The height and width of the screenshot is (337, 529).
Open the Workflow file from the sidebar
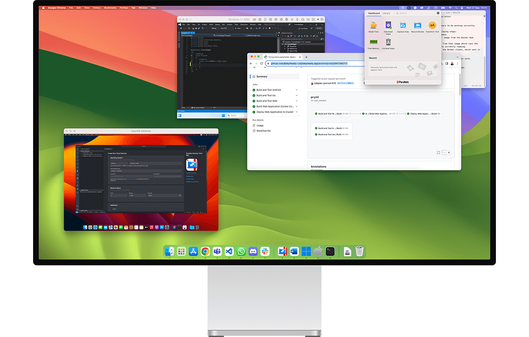pos(264,131)
